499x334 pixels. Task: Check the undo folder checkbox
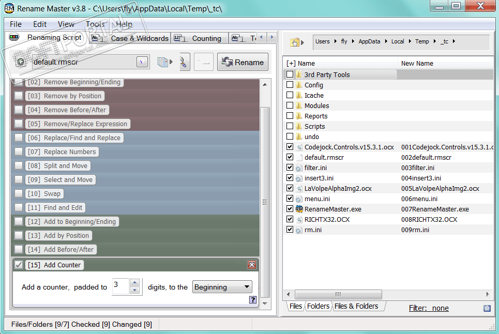pos(290,136)
